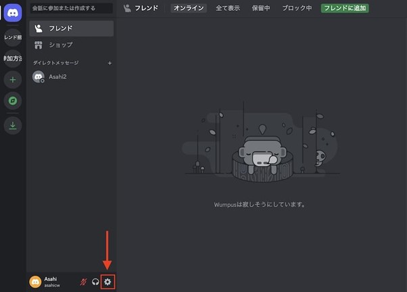Switch to the オンライン tab
407x292 pixels.
click(189, 8)
